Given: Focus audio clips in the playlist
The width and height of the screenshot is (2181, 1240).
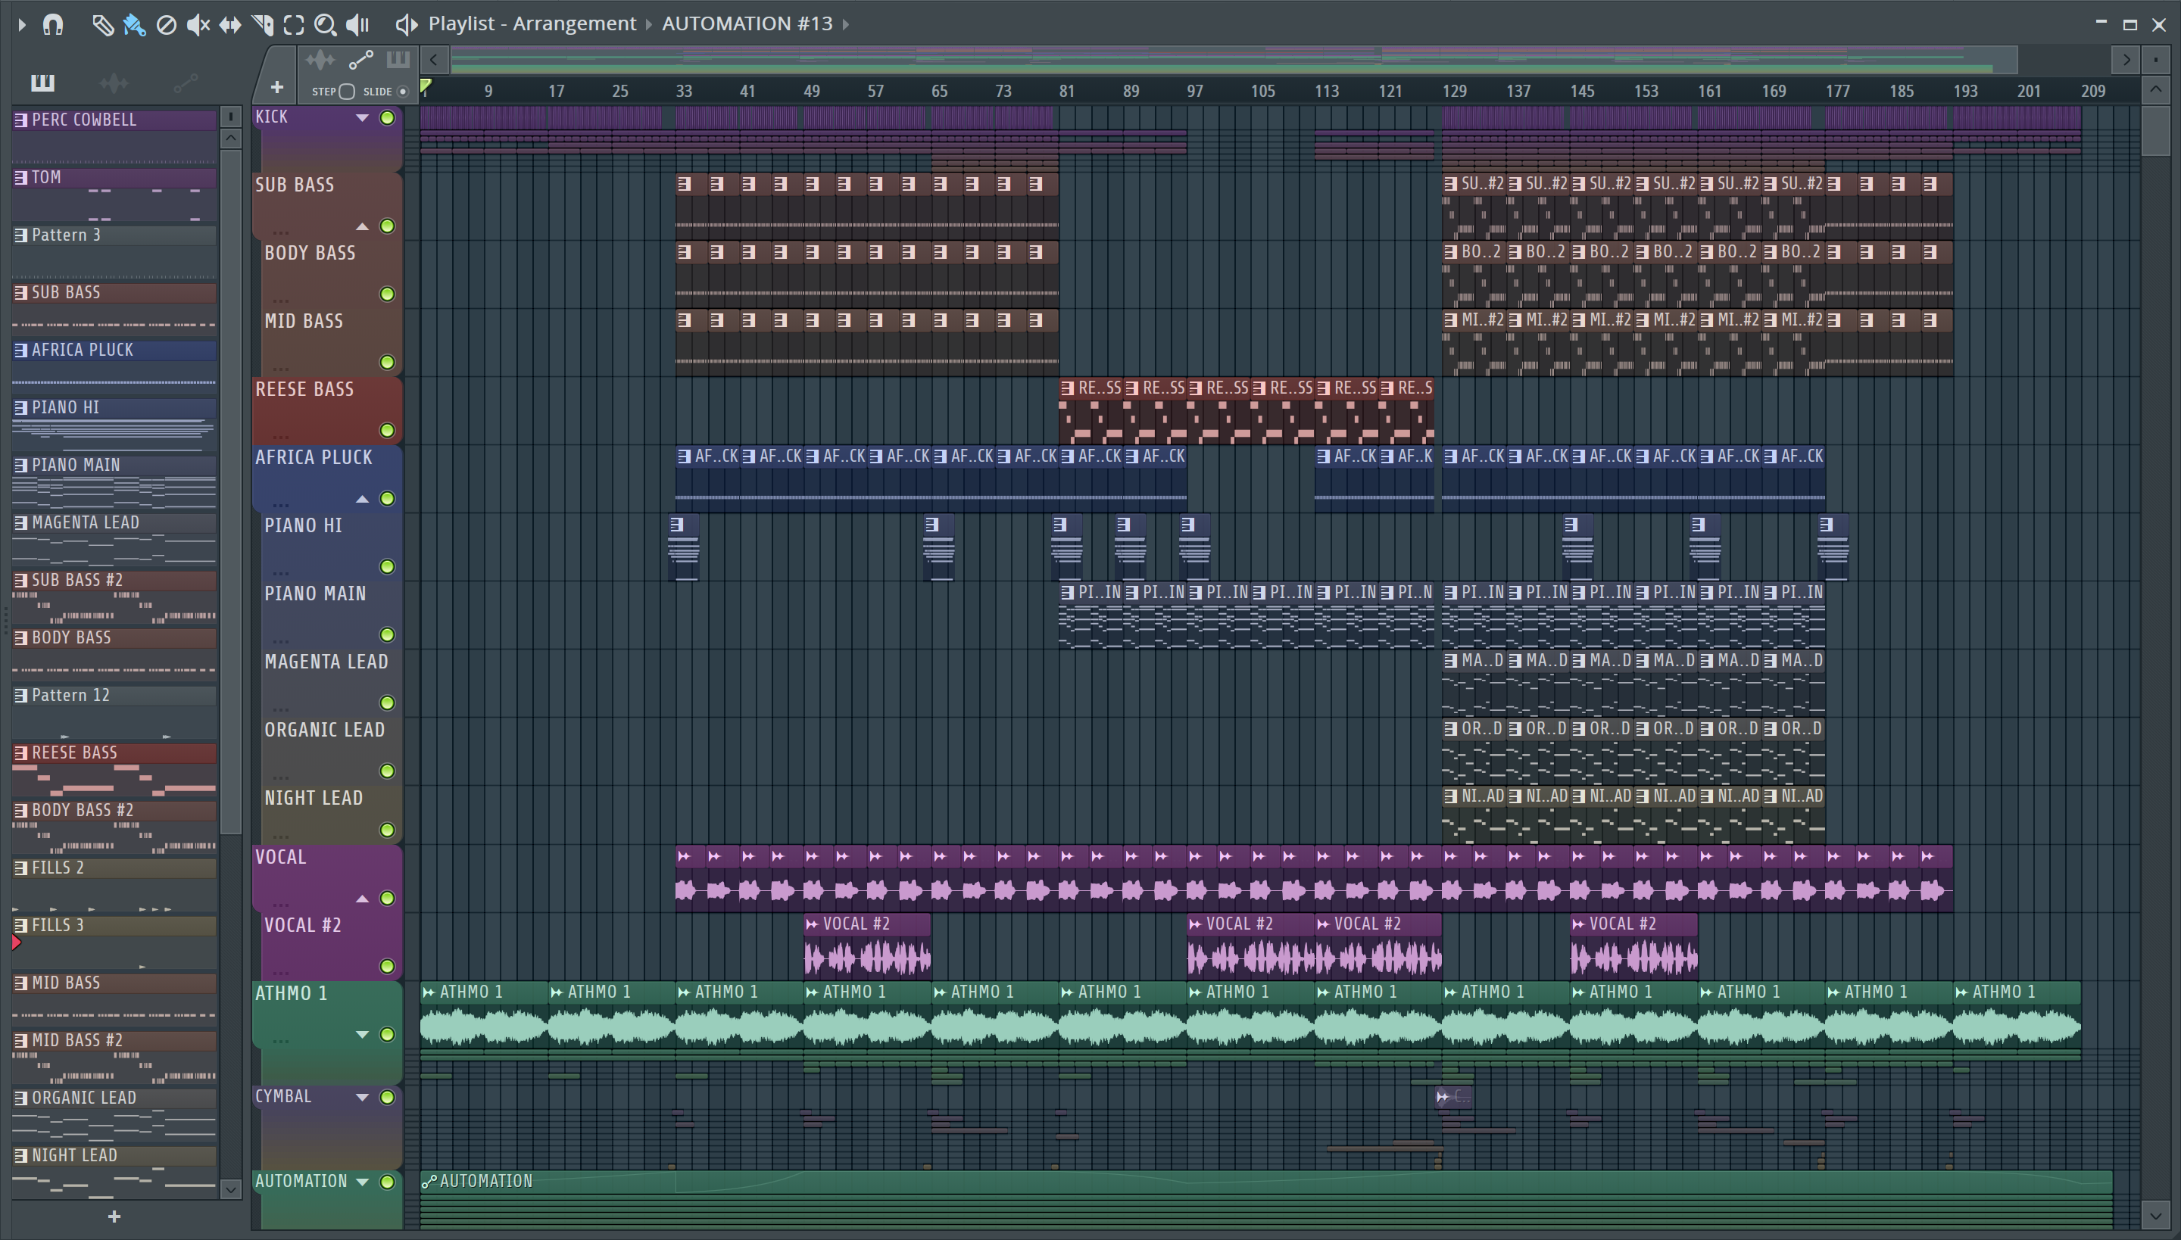Looking at the screenshot, I should click(320, 60).
